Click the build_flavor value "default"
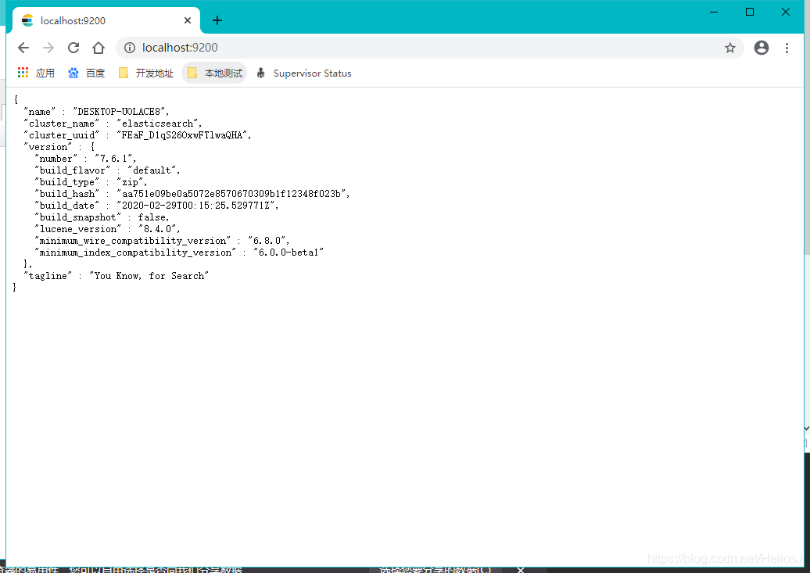The width and height of the screenshot is (810, 573). 152,170
